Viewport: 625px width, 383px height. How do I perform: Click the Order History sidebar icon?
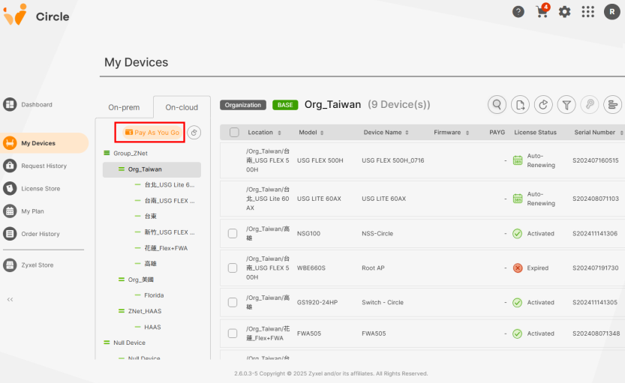10,234
